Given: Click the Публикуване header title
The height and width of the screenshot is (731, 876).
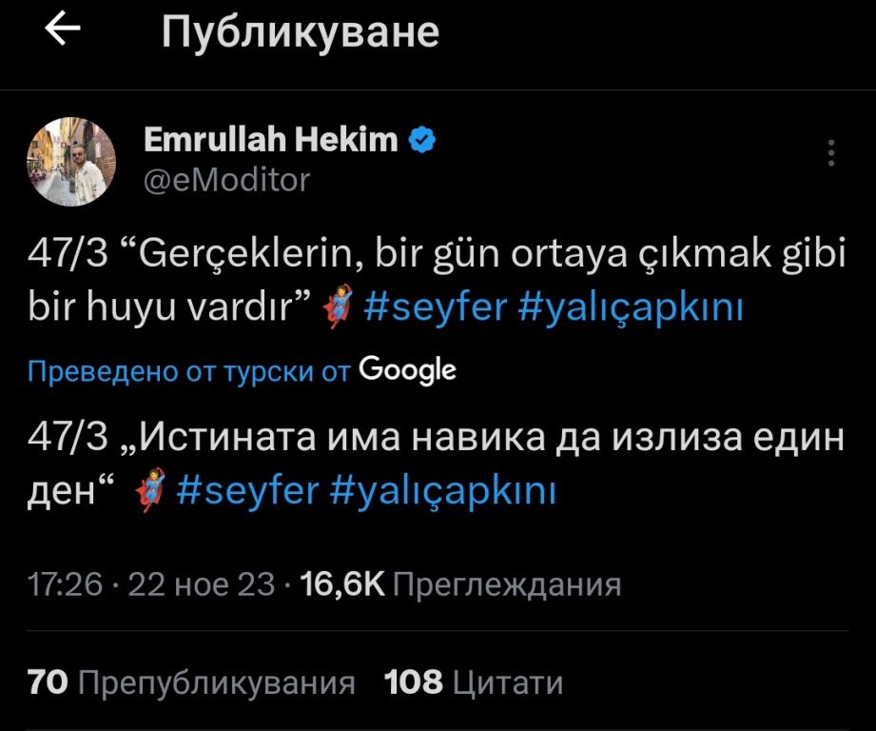Looking at the screenshot, I should click(x=301, y=33).
